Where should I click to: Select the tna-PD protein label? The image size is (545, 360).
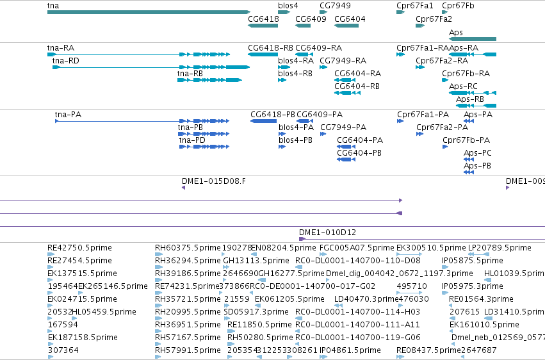pyautogui.click(x=192, y=140)
